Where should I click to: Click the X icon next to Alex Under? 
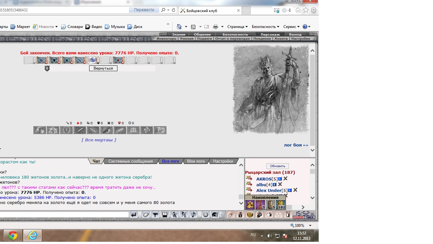point(295,190)
